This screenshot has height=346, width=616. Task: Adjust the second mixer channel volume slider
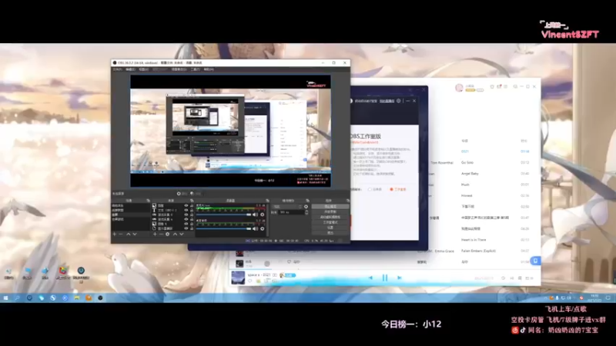click(224, 228)
